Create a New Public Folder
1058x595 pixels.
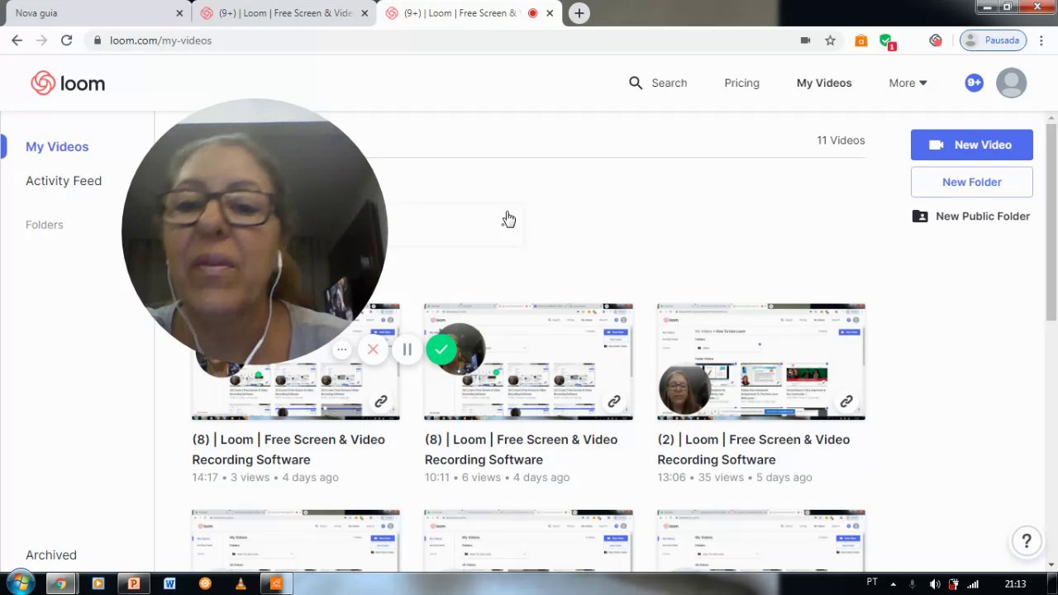click(971, 216)
